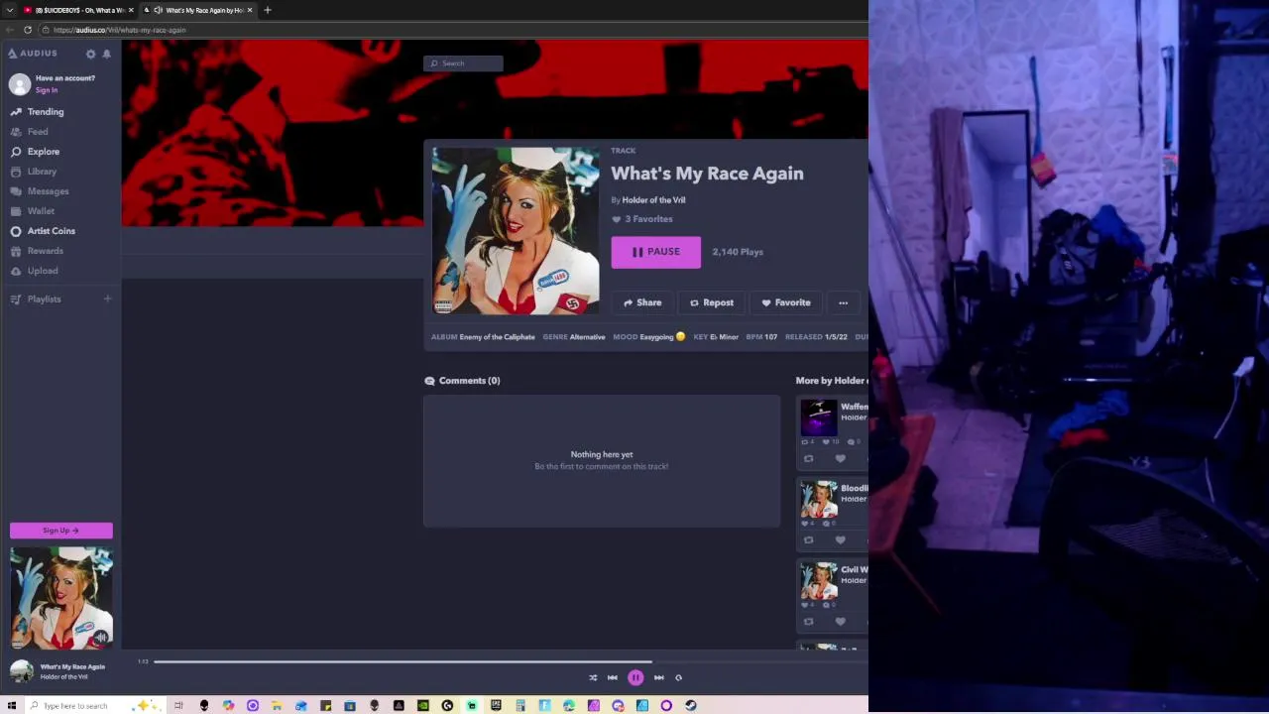1269x714 pixels.
Task: Share the track
Action: coord(641,302)
